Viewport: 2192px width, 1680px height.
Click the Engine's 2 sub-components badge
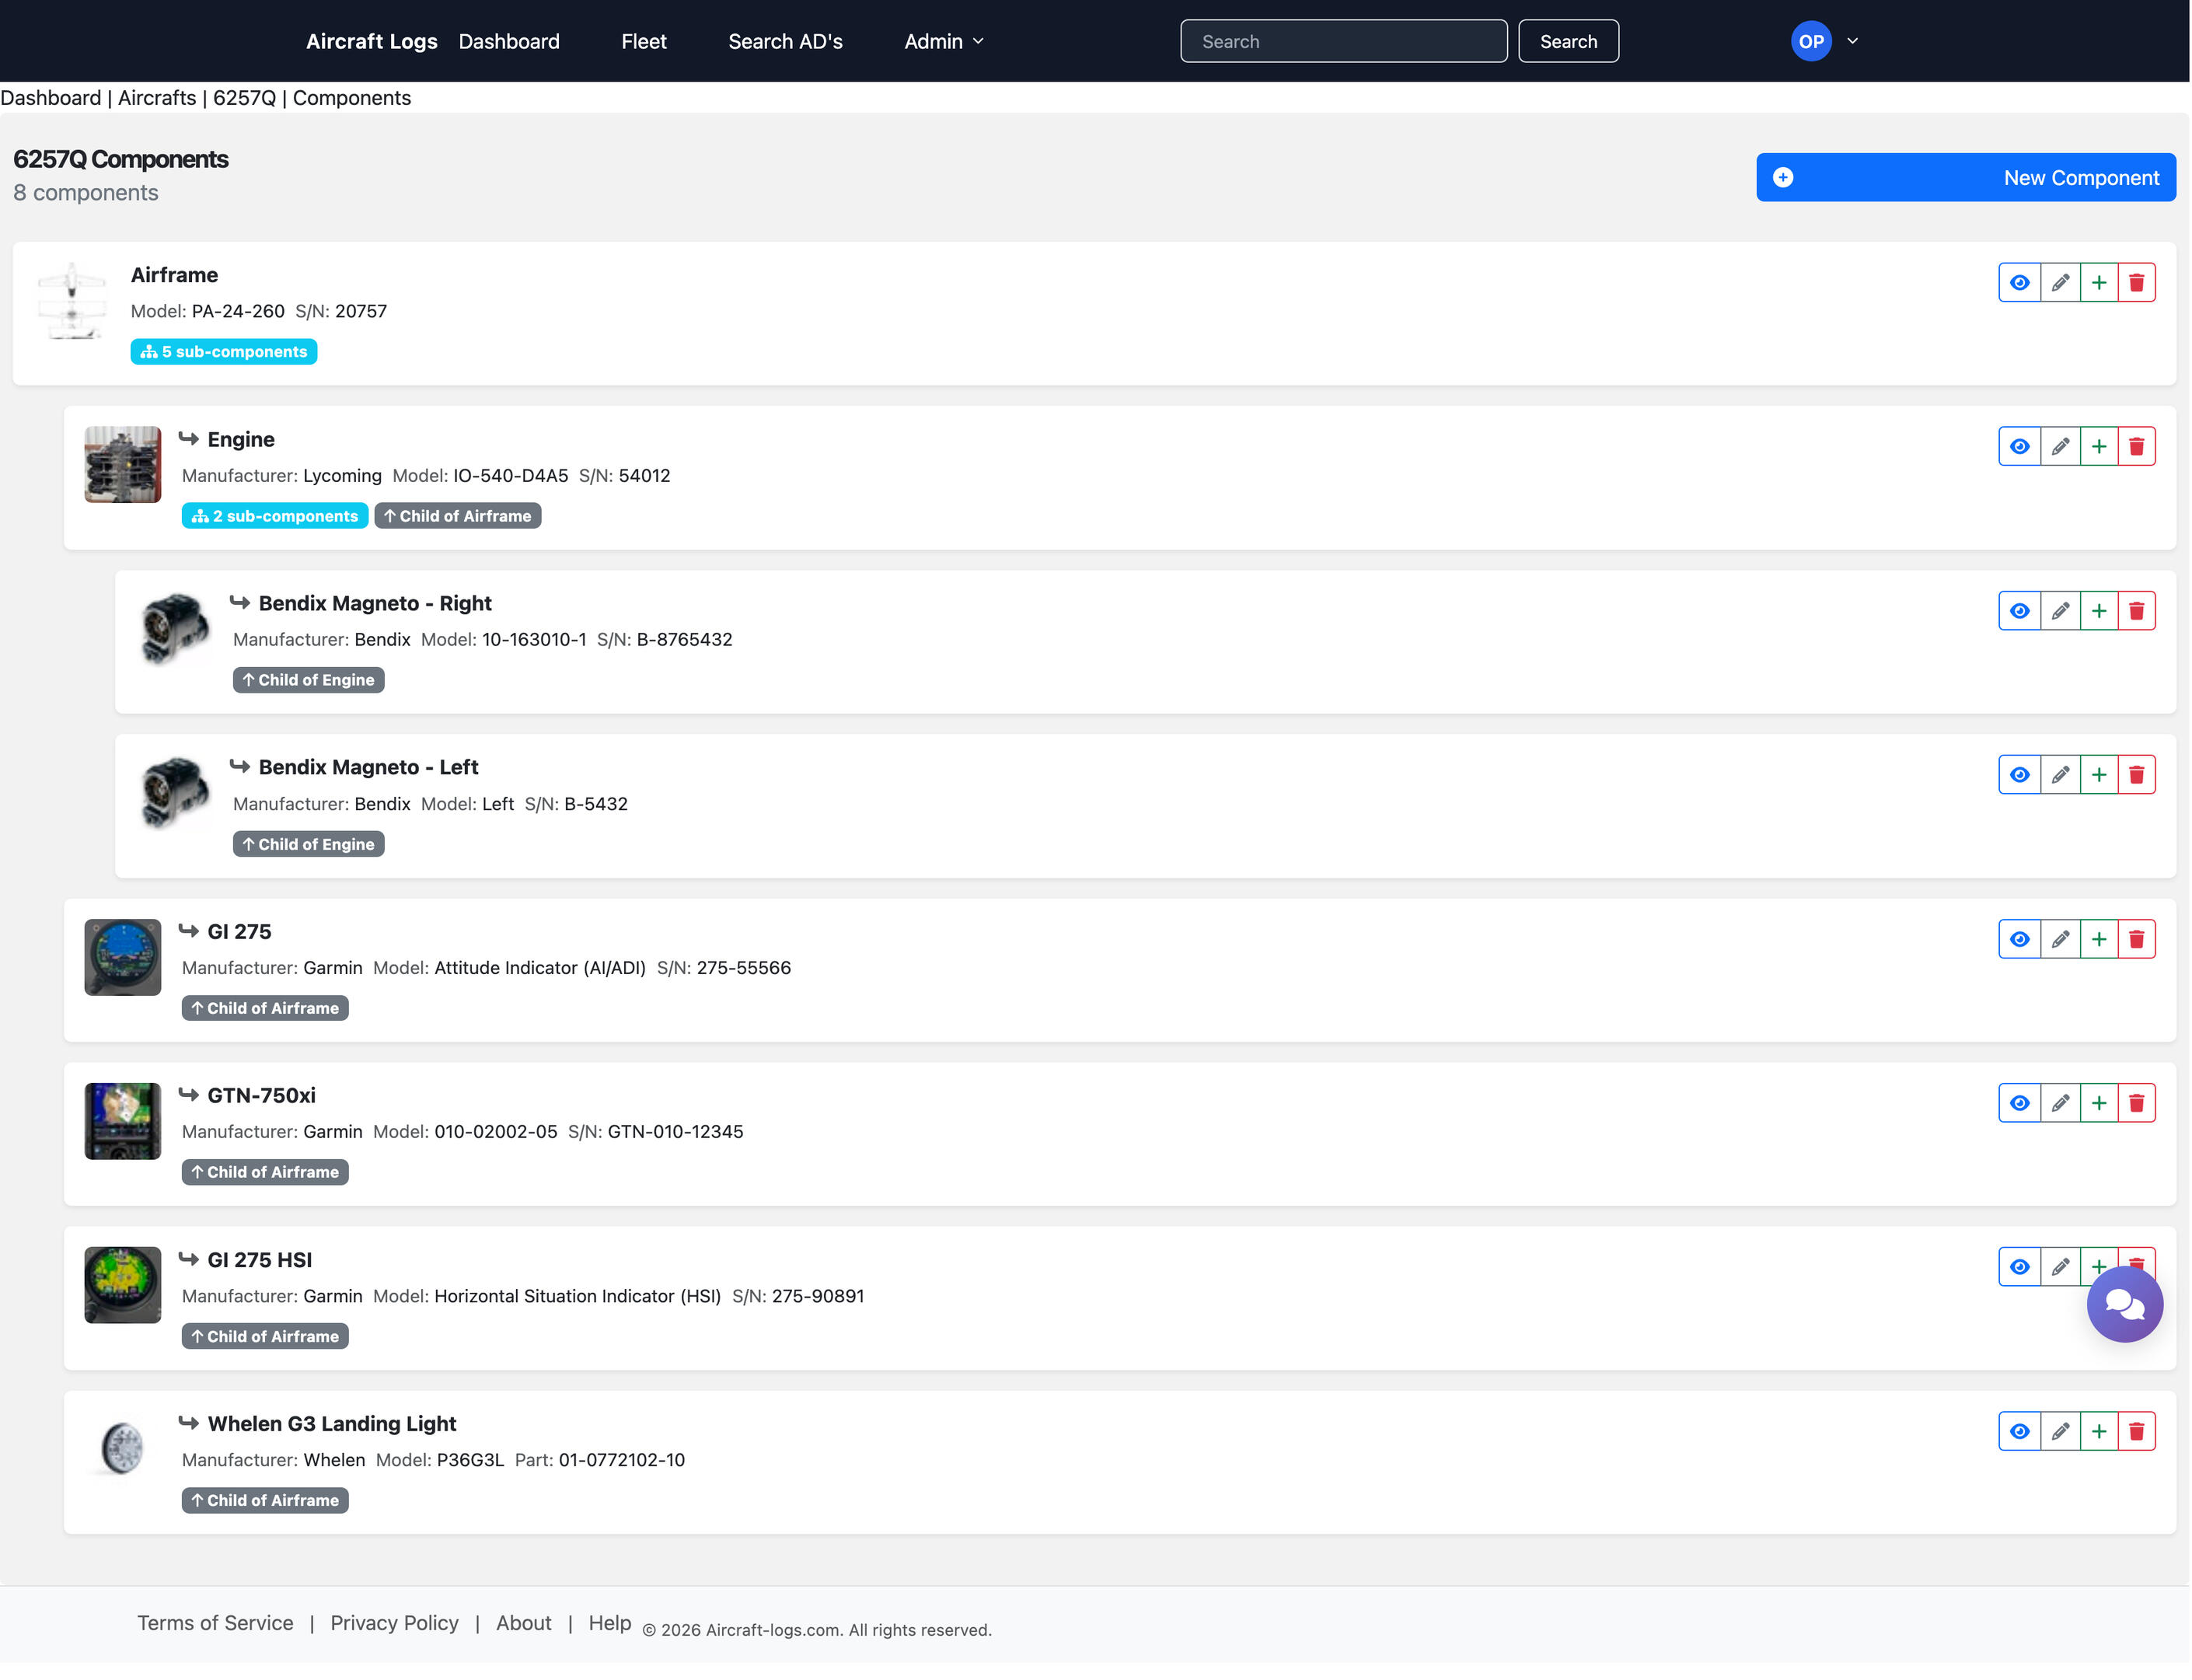coord(274,516)
